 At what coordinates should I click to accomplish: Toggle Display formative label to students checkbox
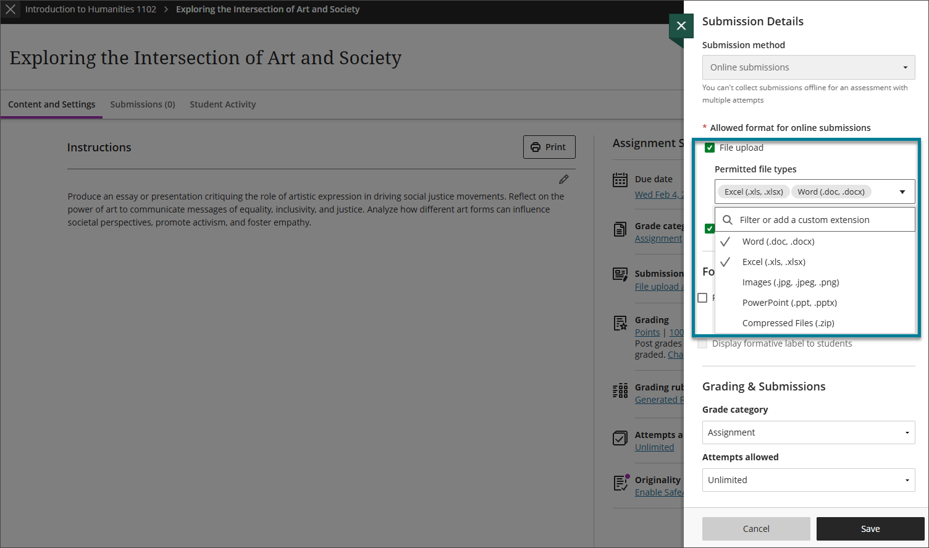pos(702,344)
